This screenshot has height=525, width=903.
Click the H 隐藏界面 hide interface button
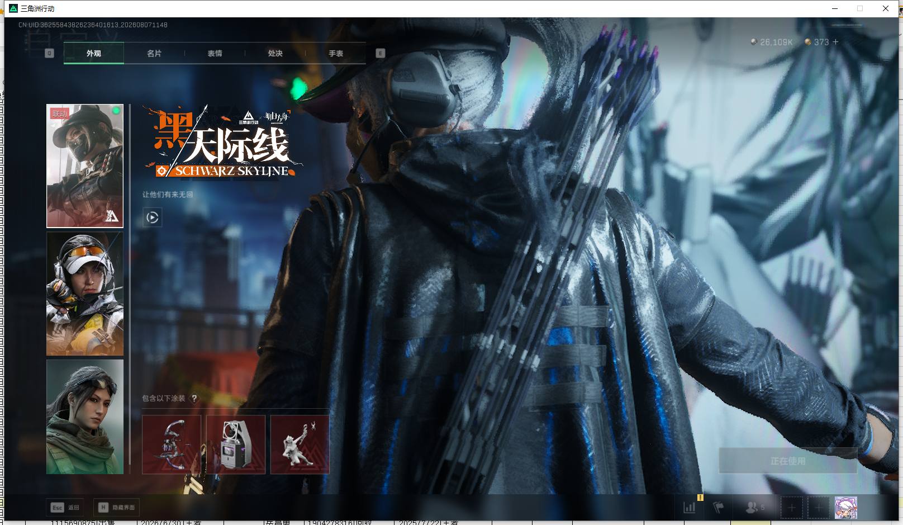117,508
